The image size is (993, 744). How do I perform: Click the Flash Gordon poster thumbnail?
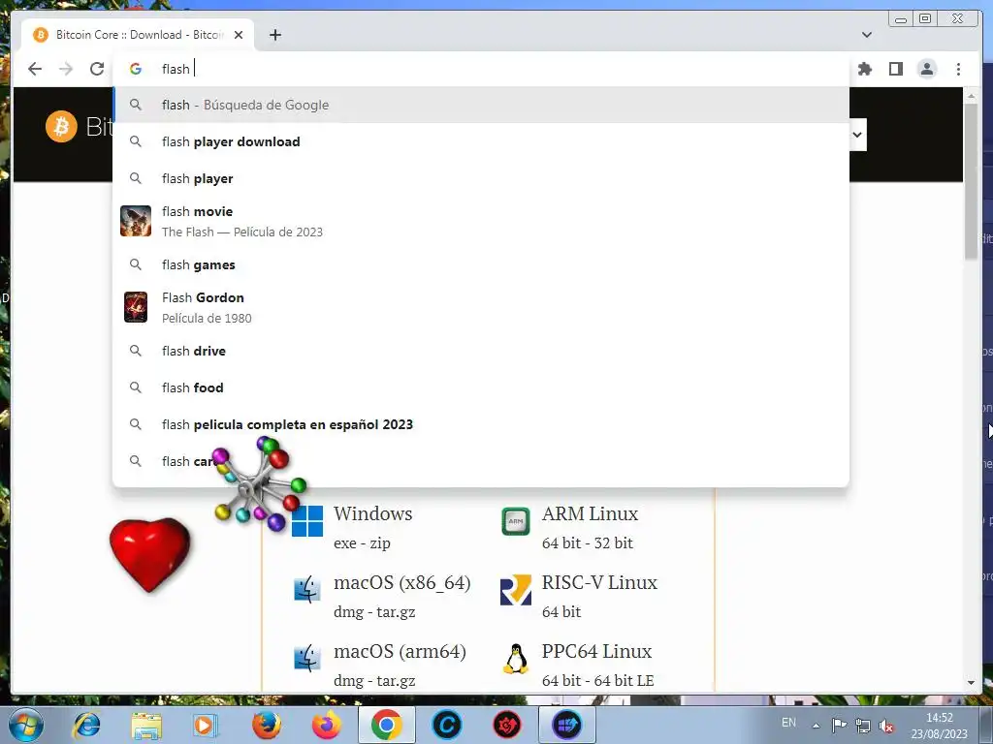pyautogui.click(x=136, y=307)
